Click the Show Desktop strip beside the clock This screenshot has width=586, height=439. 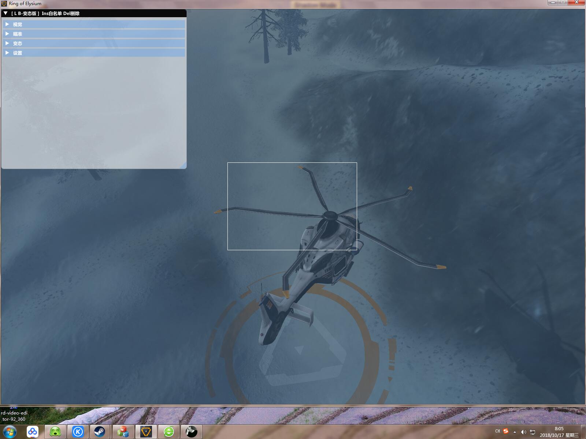(x=583, y=432)
